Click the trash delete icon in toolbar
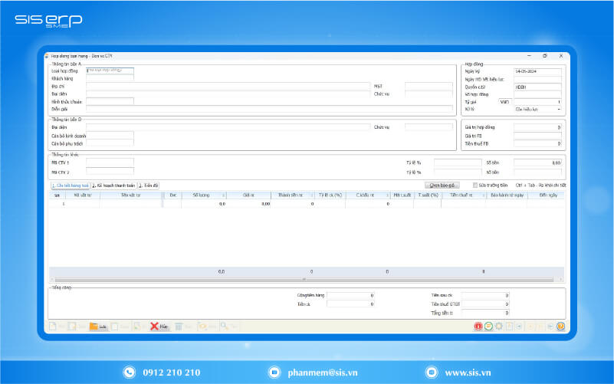 pos(179,326)
